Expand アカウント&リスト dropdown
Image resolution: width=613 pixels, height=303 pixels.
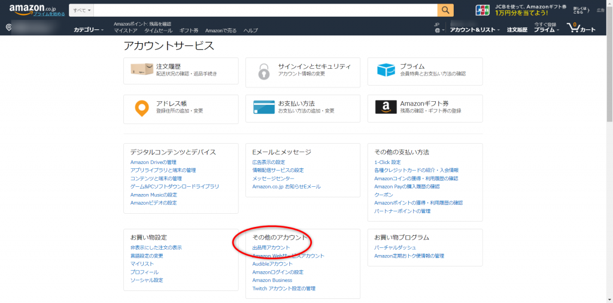coord(475,30)
